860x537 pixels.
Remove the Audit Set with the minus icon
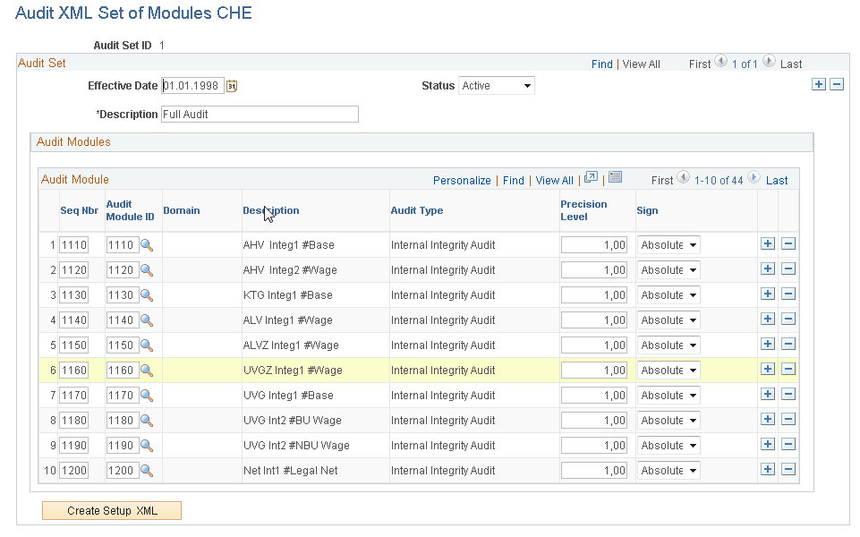click(x=837, y=83)
